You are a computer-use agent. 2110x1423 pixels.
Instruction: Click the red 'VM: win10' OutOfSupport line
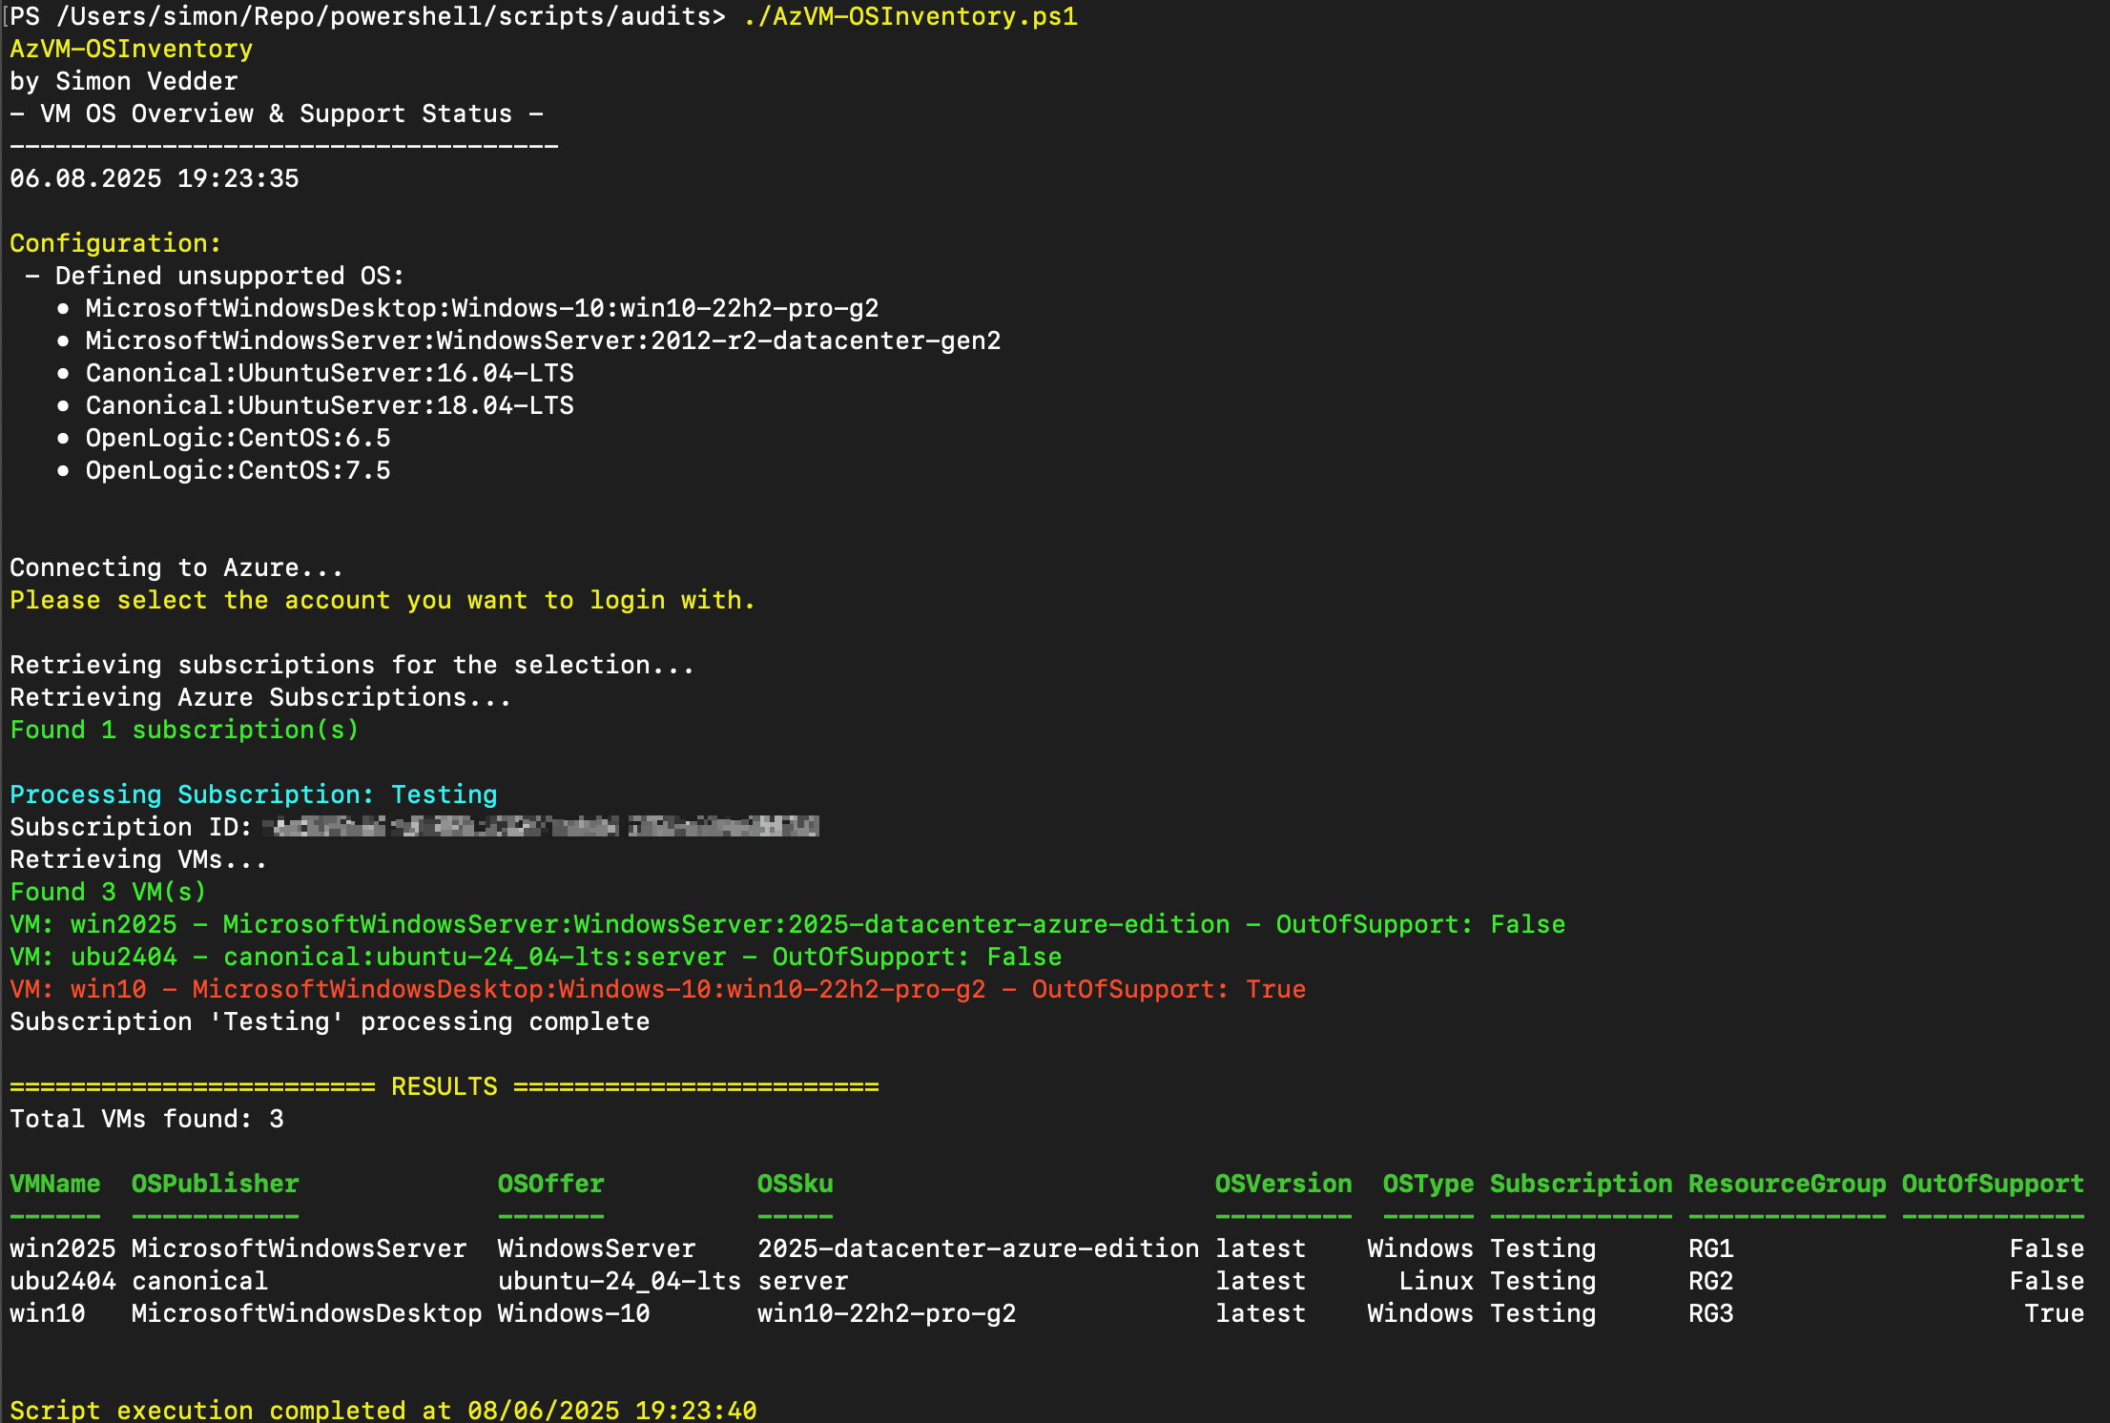pyautogui.click(x=657, y=989)
